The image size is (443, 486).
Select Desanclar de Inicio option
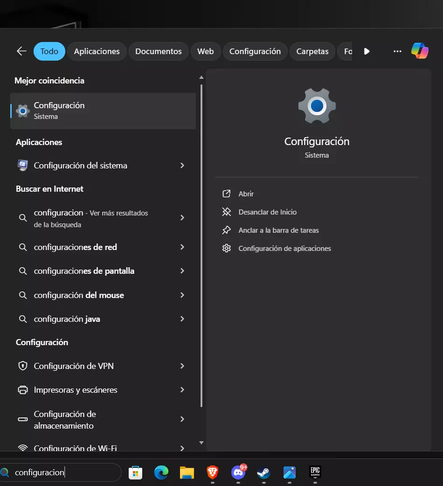(x=267, y=212)
